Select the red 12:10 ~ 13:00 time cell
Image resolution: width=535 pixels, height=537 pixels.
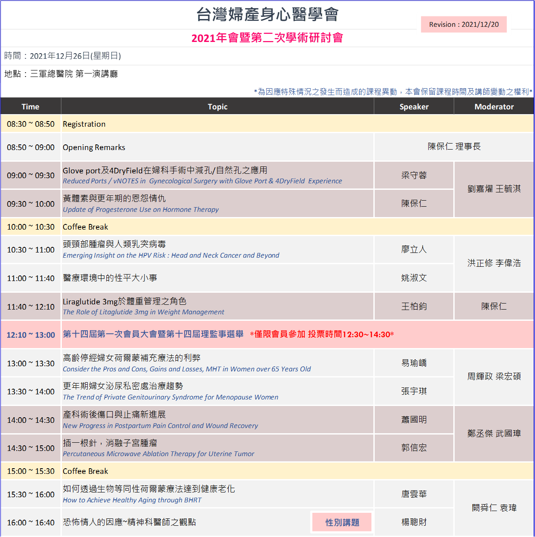[x=31, y=335]
